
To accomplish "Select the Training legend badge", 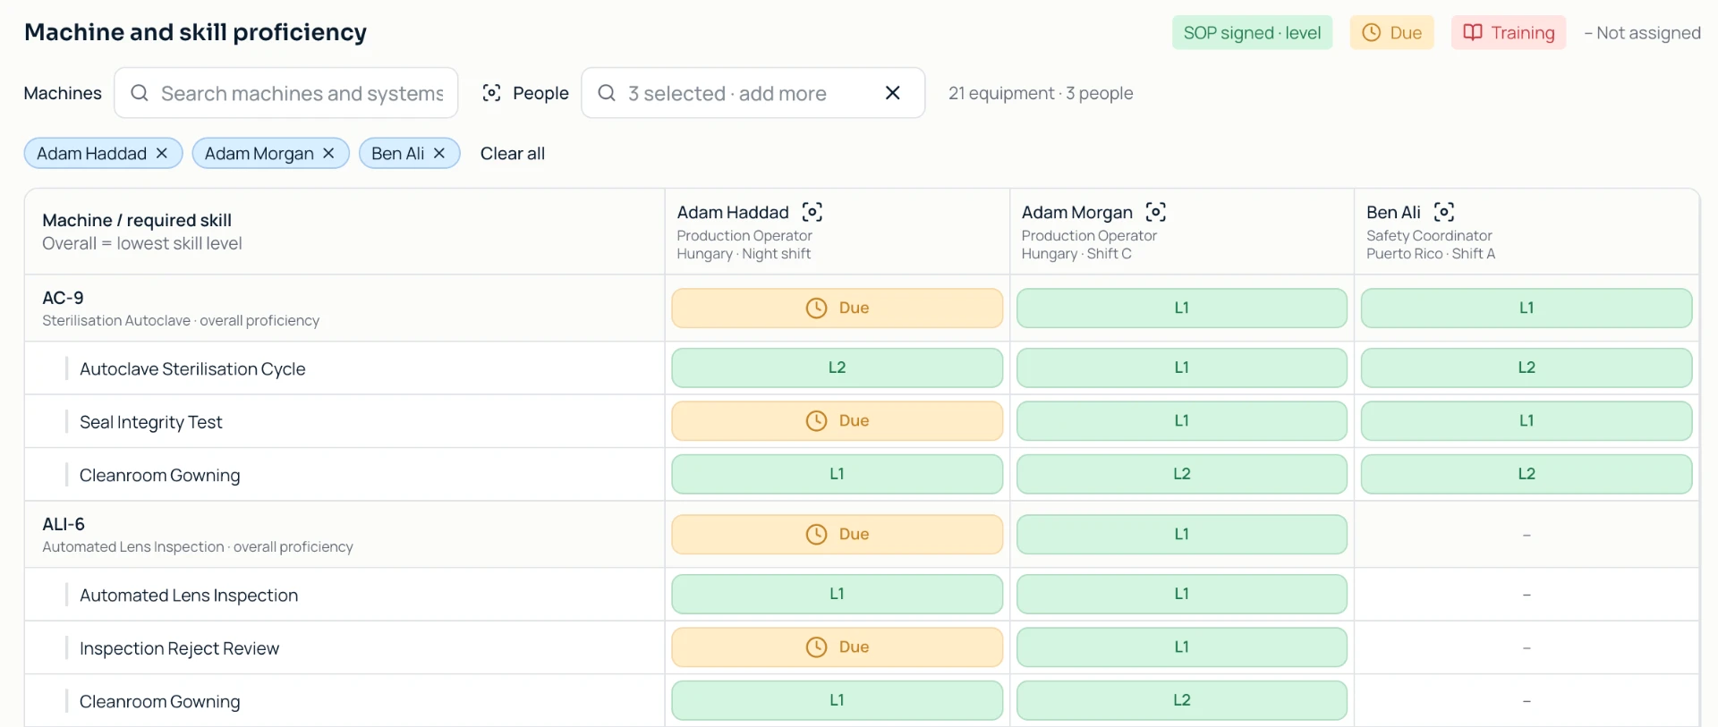I will (x=1509, y=33).
